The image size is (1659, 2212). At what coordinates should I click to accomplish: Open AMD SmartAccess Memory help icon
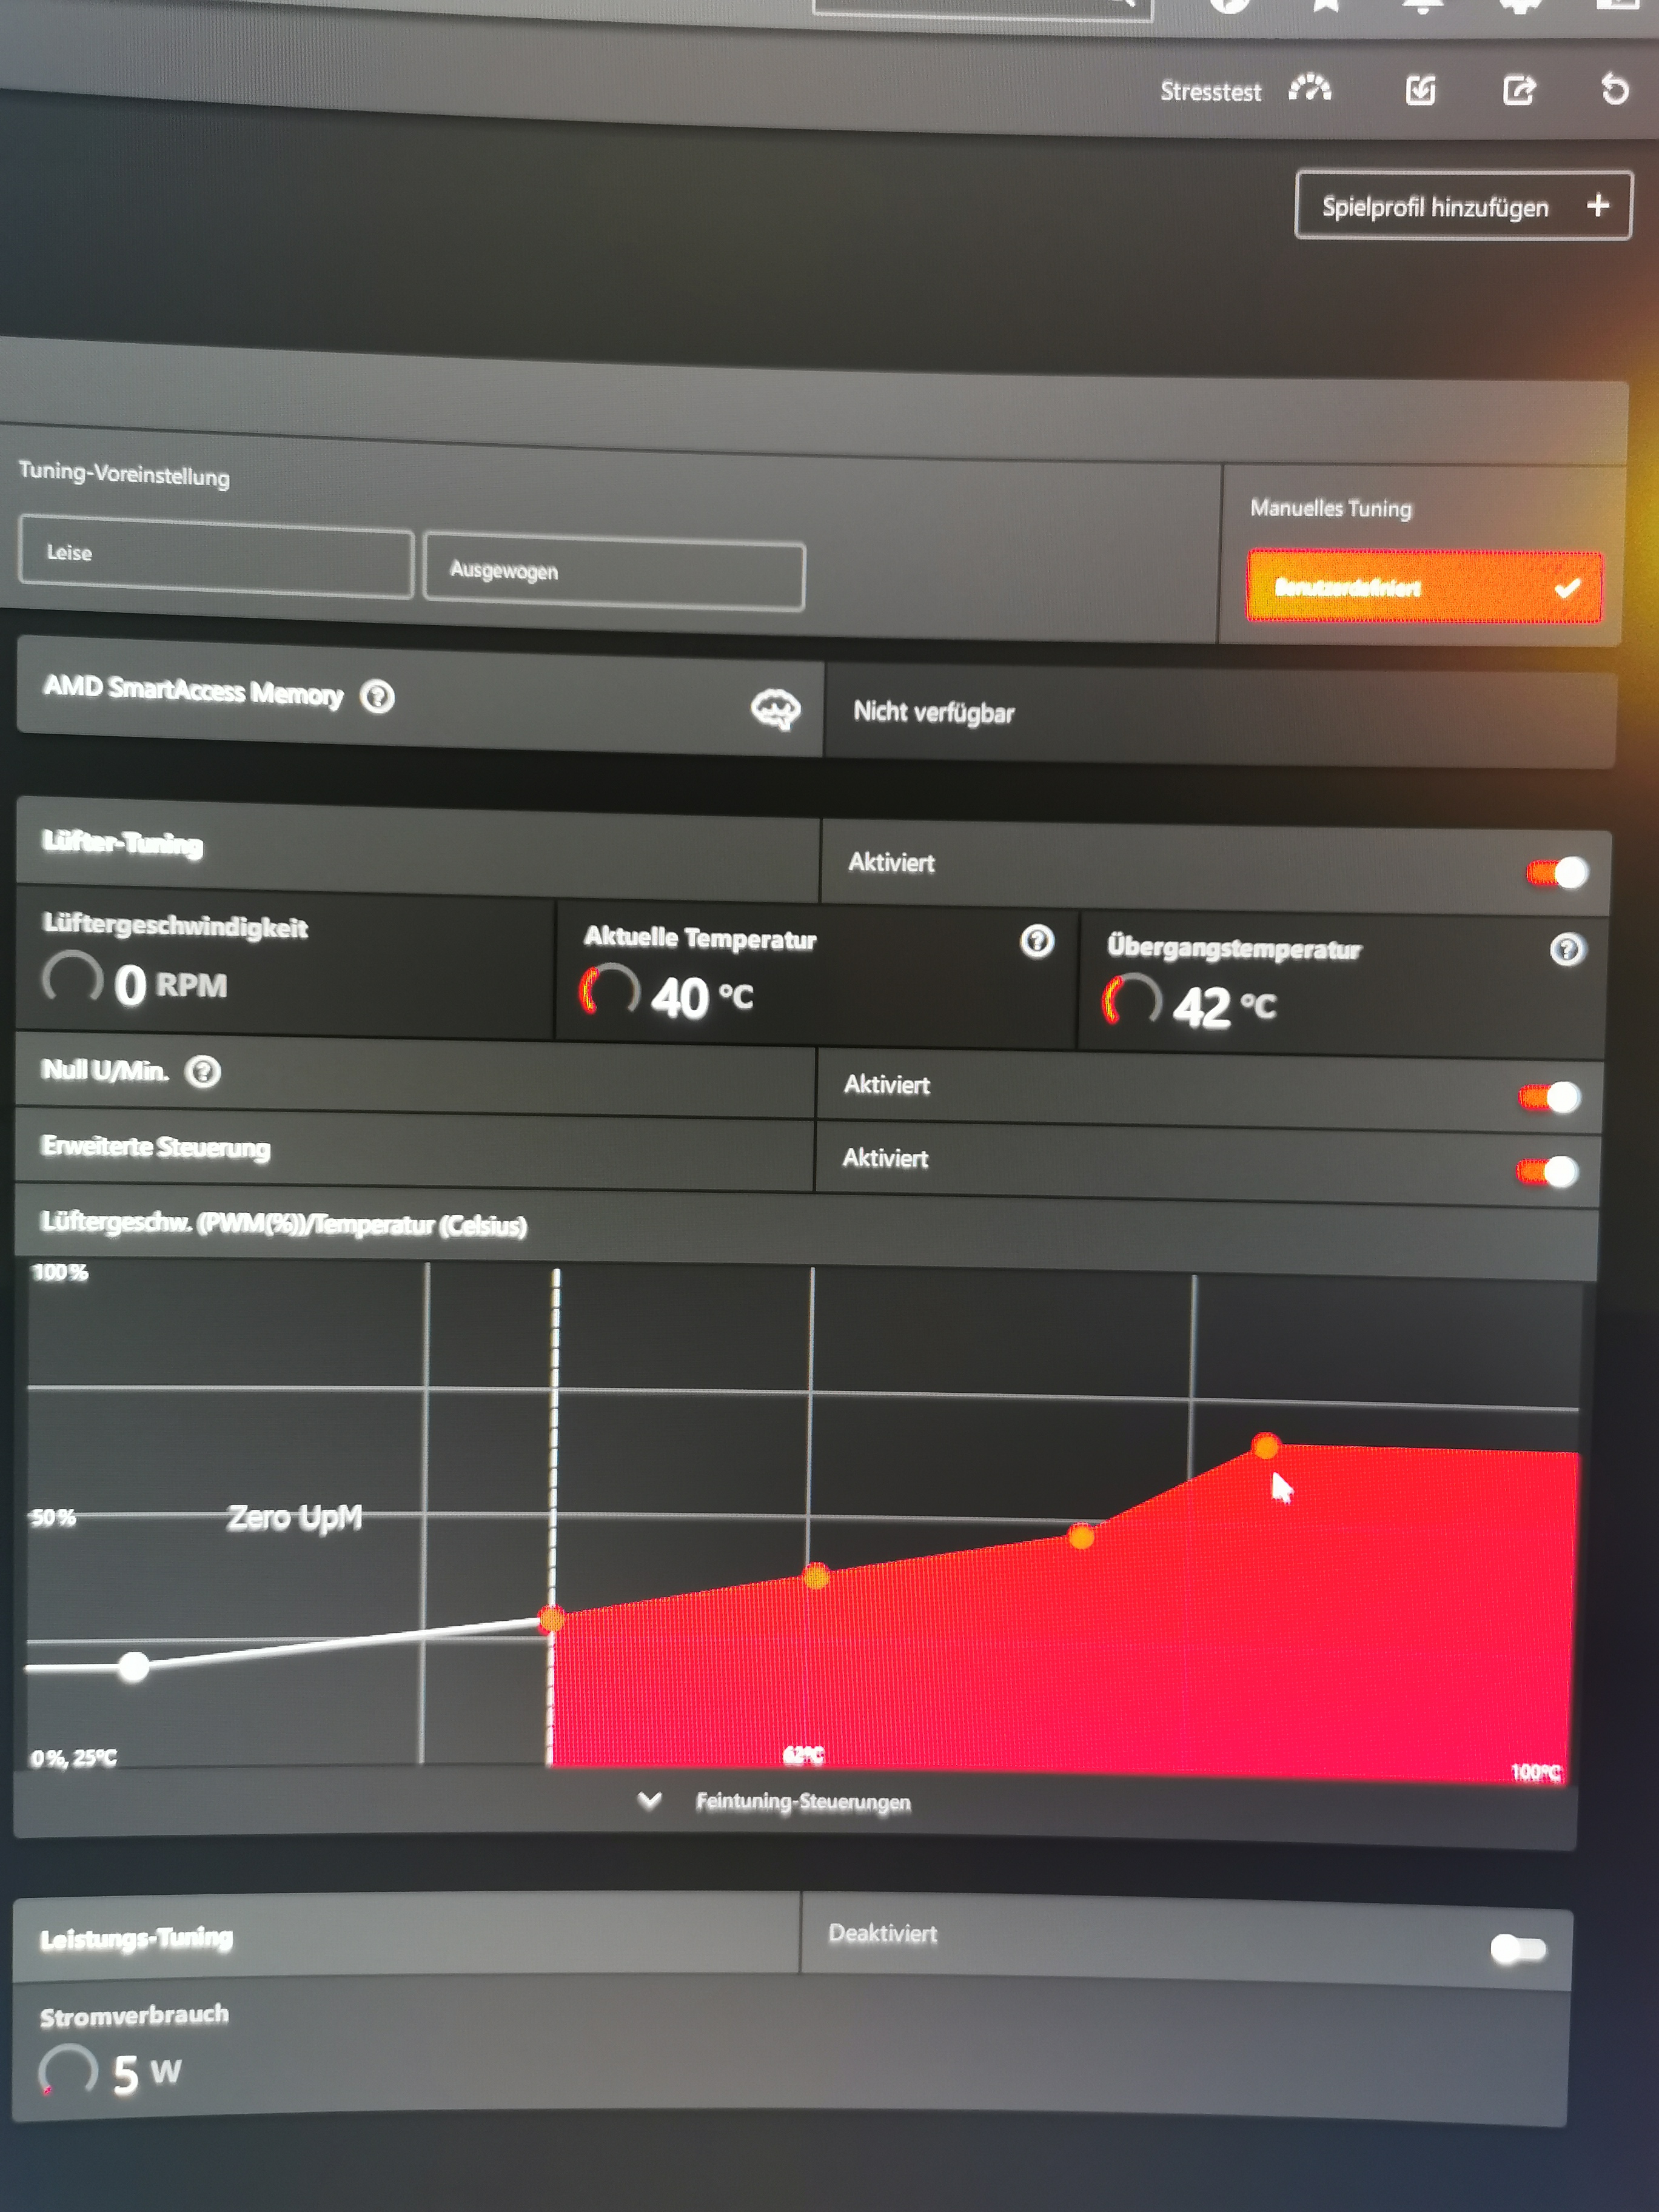(x=377, y=696)
